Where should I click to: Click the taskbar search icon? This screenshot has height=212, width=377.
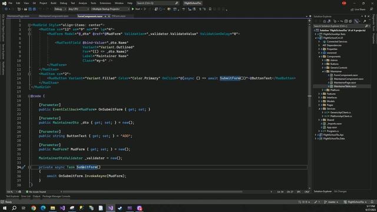pos(14,208)
